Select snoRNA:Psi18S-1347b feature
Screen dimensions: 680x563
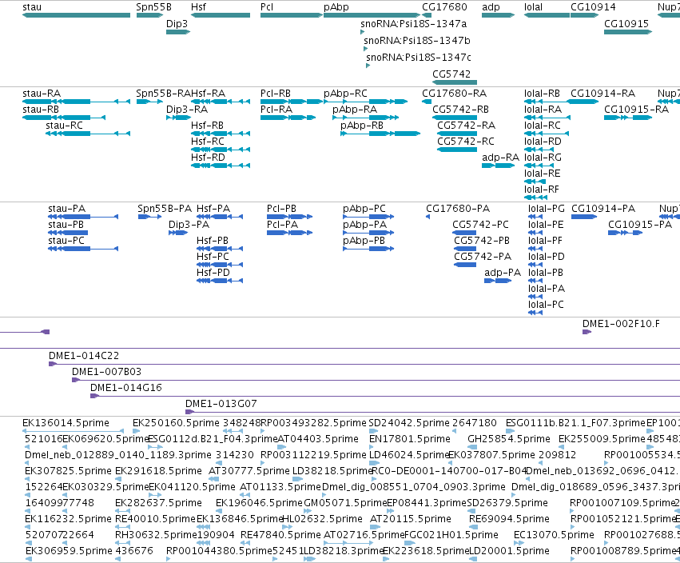click(366, 49)
